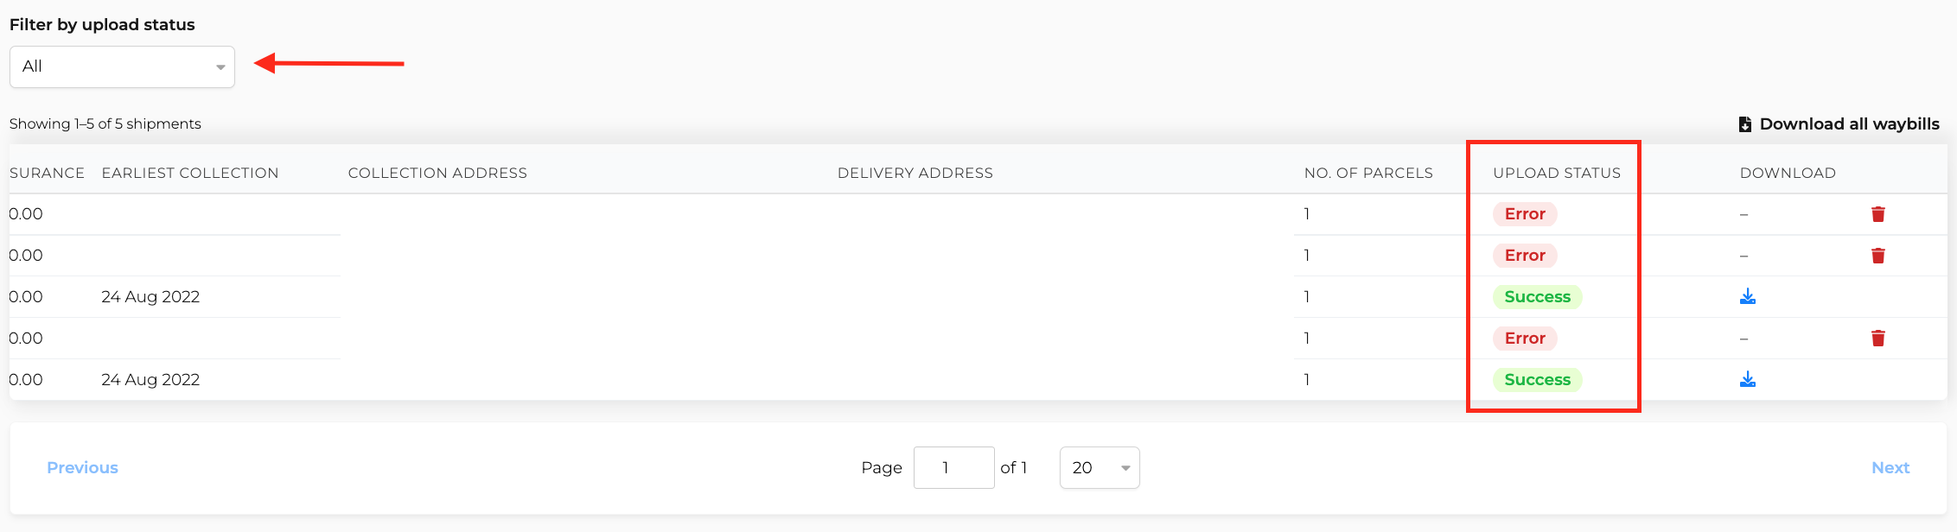1957x532 pixels.
Task: Click the last row's Success badge
Action: coord(1537,380)
